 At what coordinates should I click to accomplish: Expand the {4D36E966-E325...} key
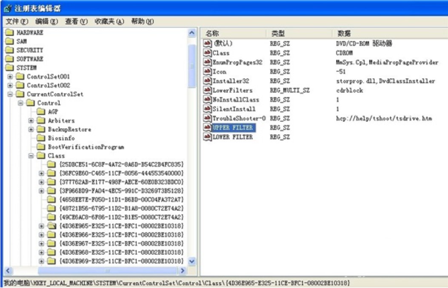pyautogui.click(x=42, y=234)
